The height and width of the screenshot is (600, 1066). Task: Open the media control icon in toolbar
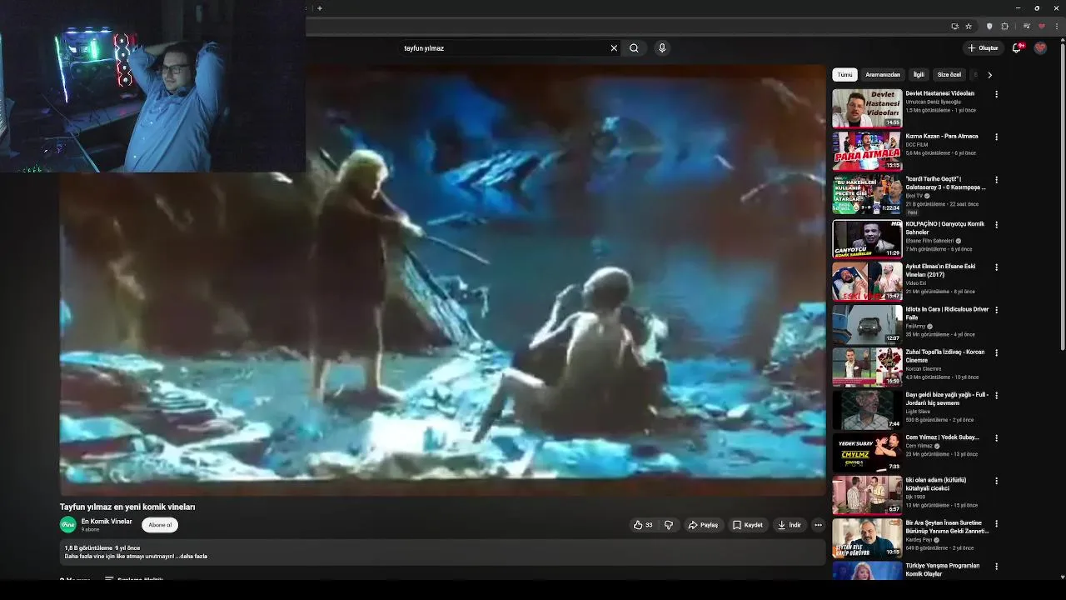click(1026, 27)
